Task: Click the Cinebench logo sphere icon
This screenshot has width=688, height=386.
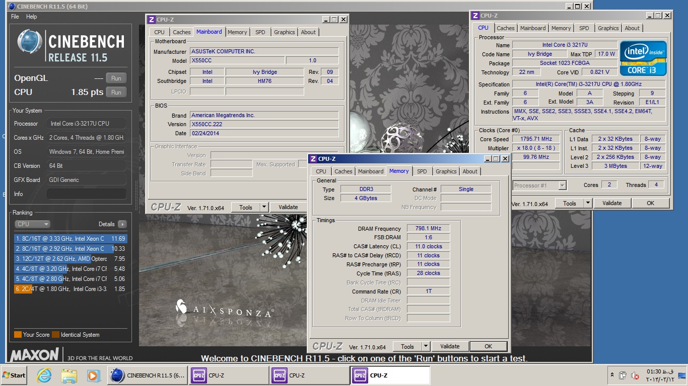Action: (x=30, y=42)
